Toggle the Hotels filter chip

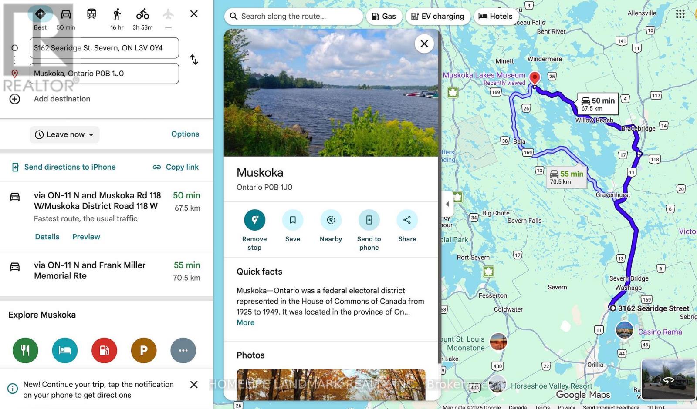coord(495,17)
